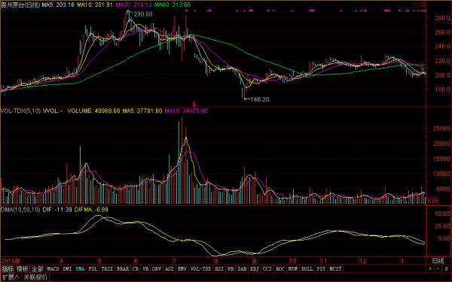
Task: Switch to the 指标 mode tab
Action: [x=8, y=268]
